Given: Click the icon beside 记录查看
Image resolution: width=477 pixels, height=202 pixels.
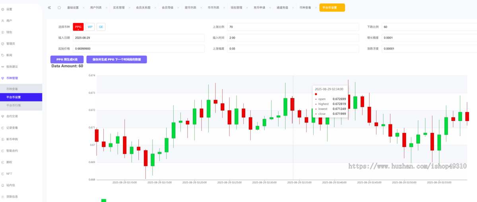Looking at the screenshot, I should click(3, 128).
